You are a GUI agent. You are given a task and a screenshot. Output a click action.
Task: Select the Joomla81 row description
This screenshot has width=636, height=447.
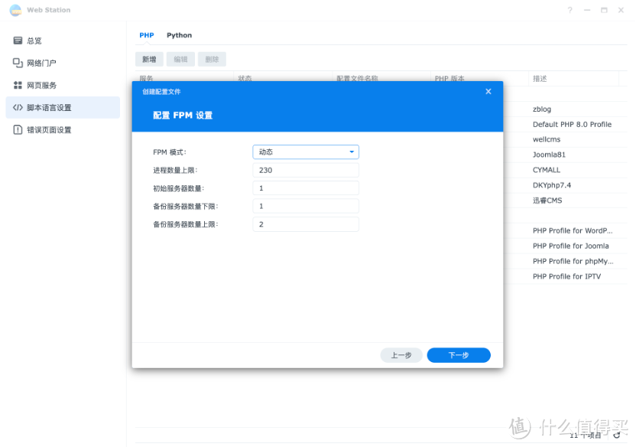(x=549, y=155)
